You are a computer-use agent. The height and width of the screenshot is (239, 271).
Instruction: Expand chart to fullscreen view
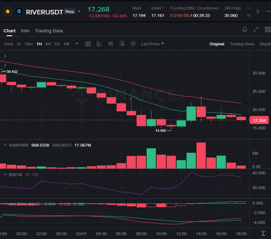pyautogui.click(x=256, y=30)
